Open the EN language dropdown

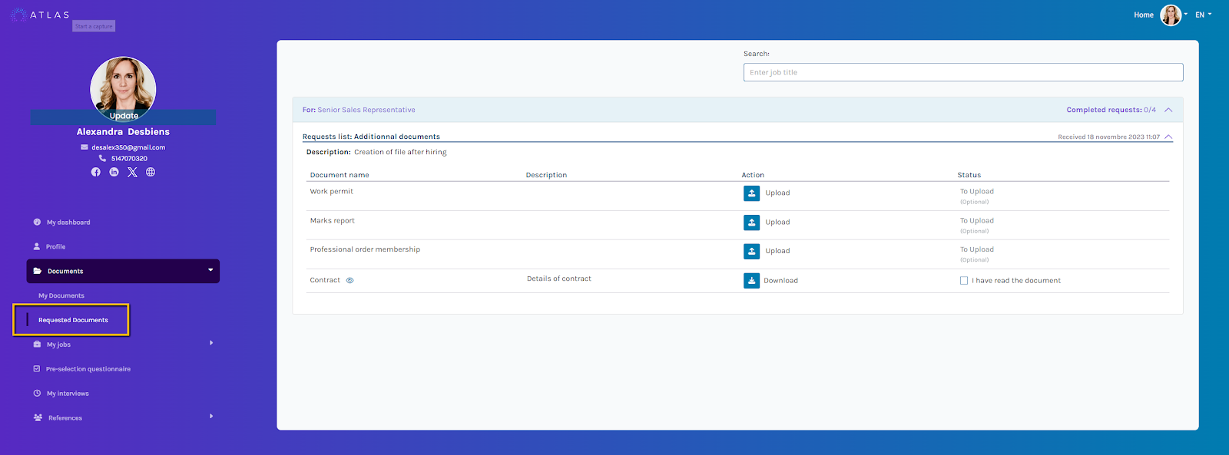coord(1203,15)
